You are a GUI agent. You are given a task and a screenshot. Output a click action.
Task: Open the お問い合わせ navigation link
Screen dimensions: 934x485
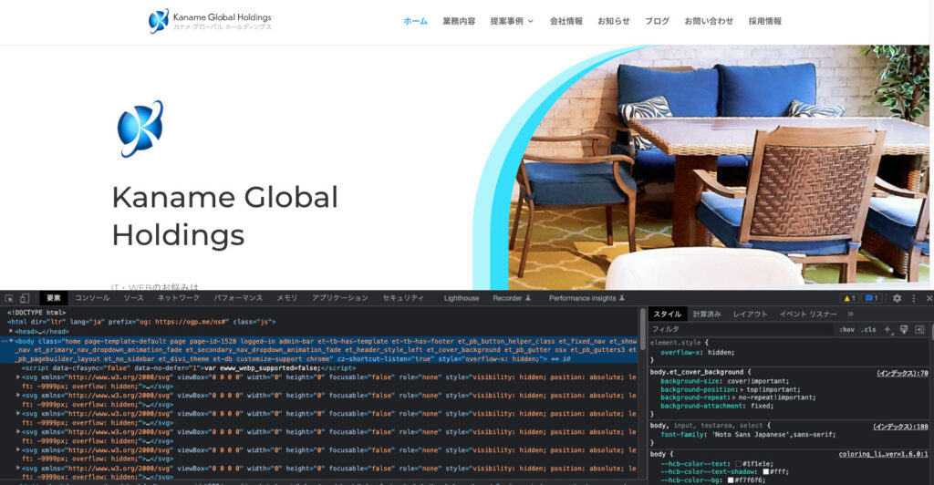708,21
